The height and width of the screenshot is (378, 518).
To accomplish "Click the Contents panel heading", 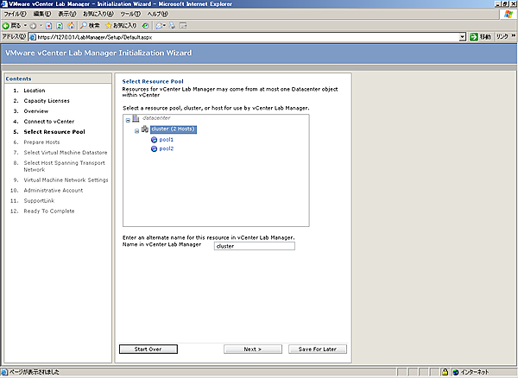I will (18, 79).
